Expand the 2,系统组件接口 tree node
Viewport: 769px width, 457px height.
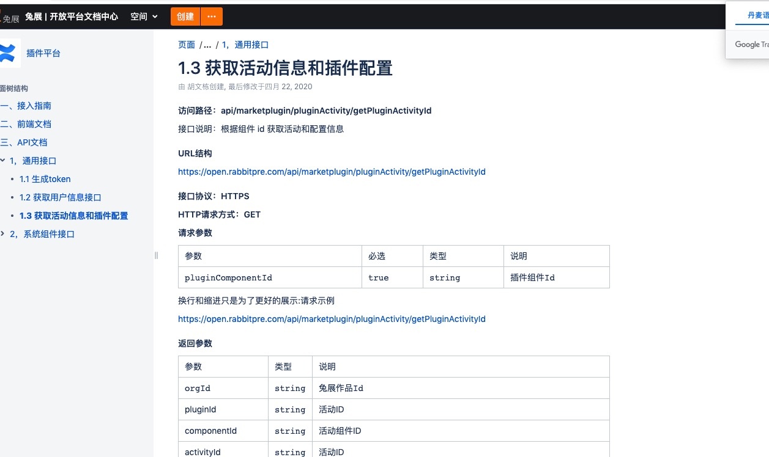[3, 234]
